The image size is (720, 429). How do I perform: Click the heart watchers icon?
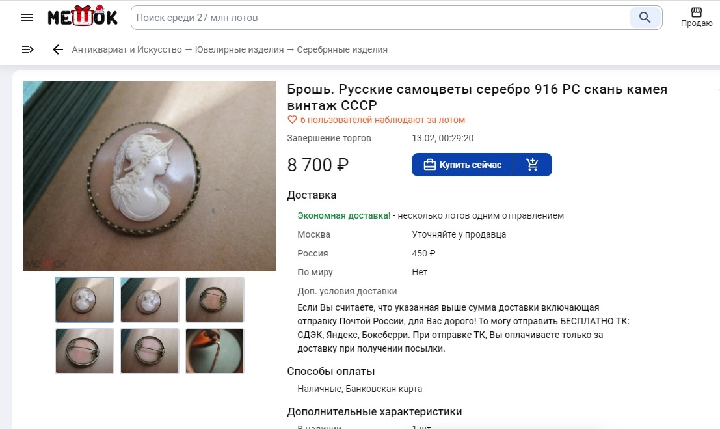point(292,120)
